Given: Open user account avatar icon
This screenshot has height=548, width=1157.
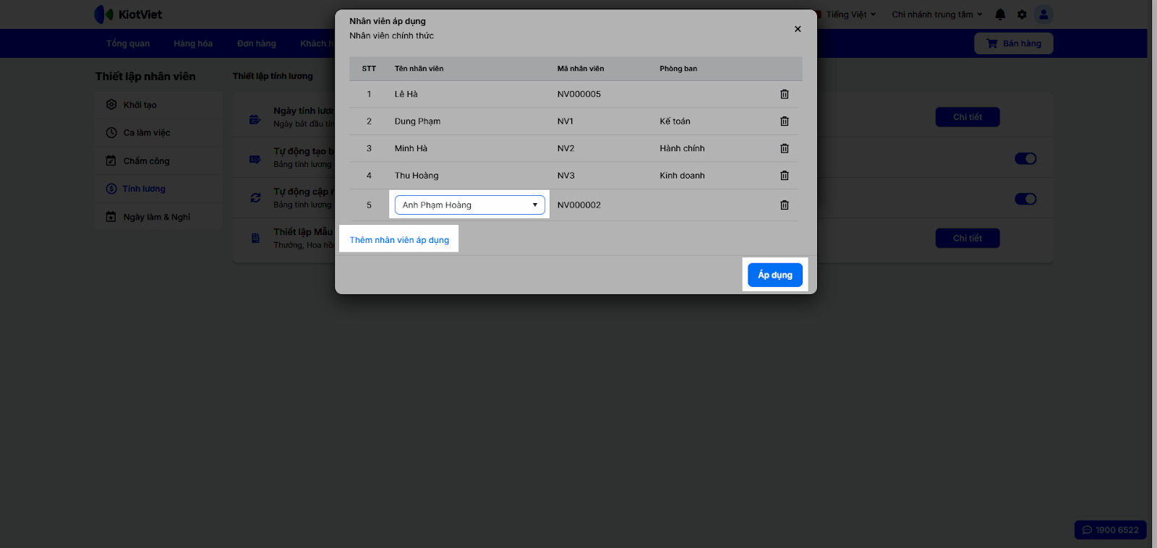Looking at the screenshot, I should (1043, 14).
